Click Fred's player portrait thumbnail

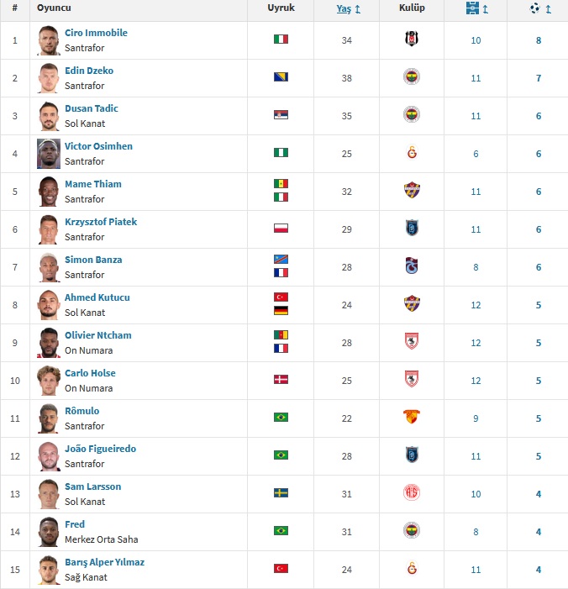tap(49, 532)
